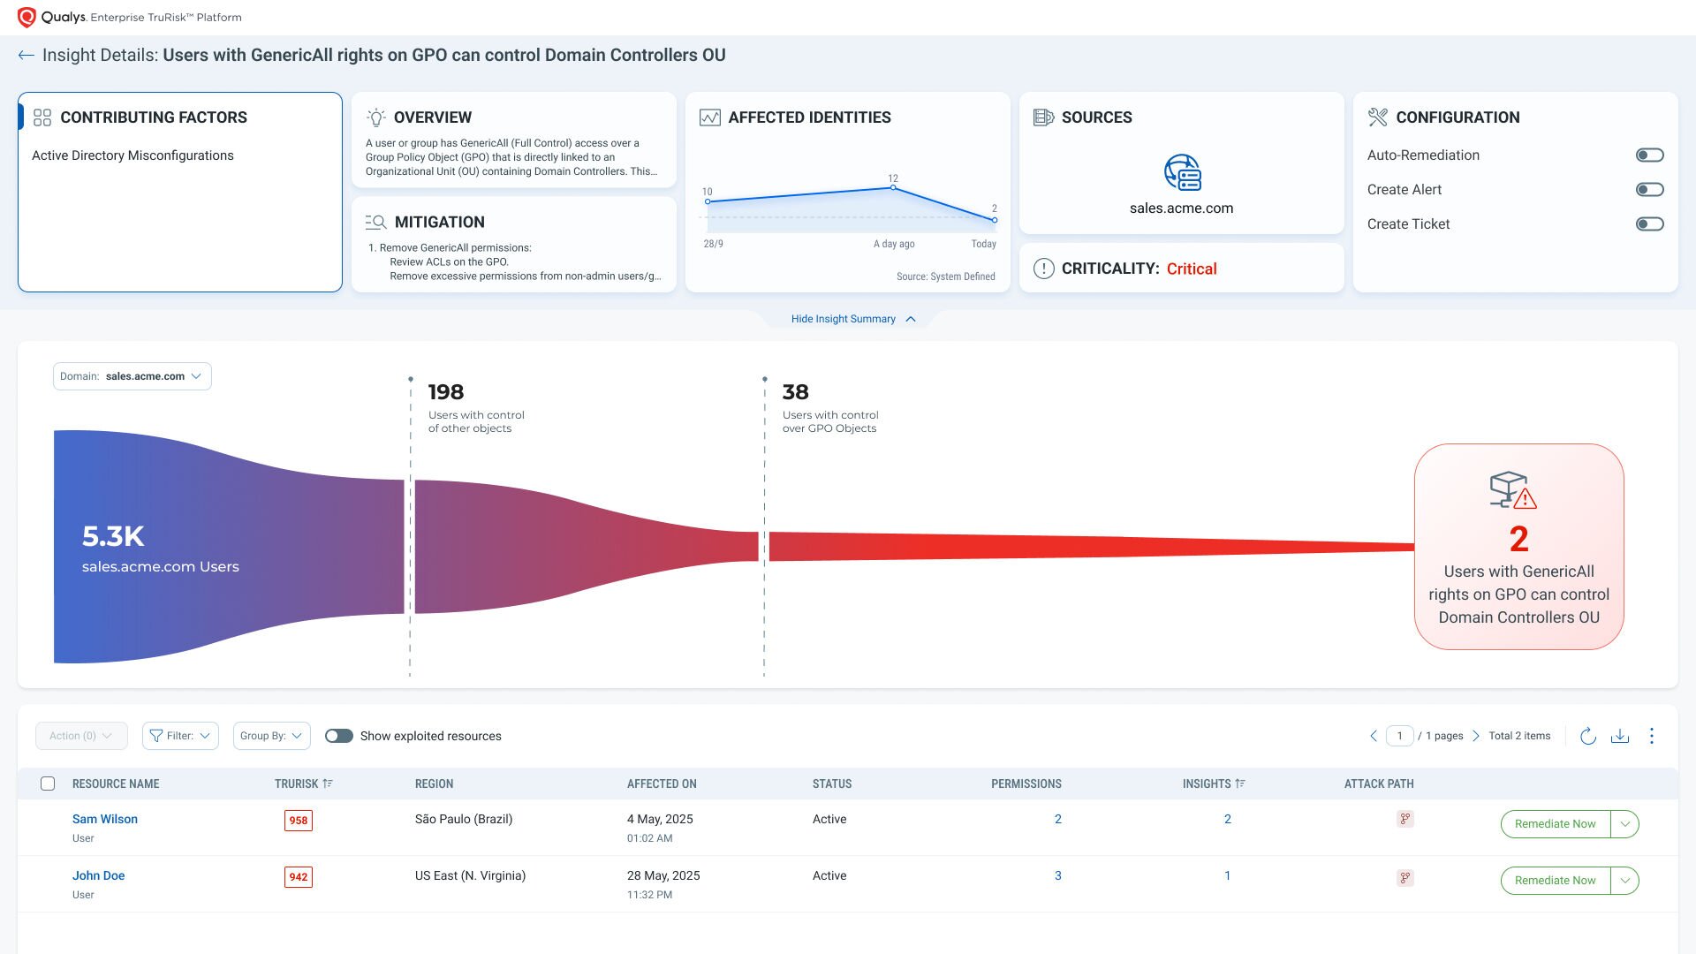Open the John Doe resource link

tap(98, 875)
